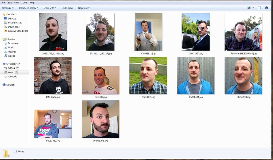The height and width of the screenshot is (160, 273).
Task: Open the Share with dropdown
Action: pos(50,8)
